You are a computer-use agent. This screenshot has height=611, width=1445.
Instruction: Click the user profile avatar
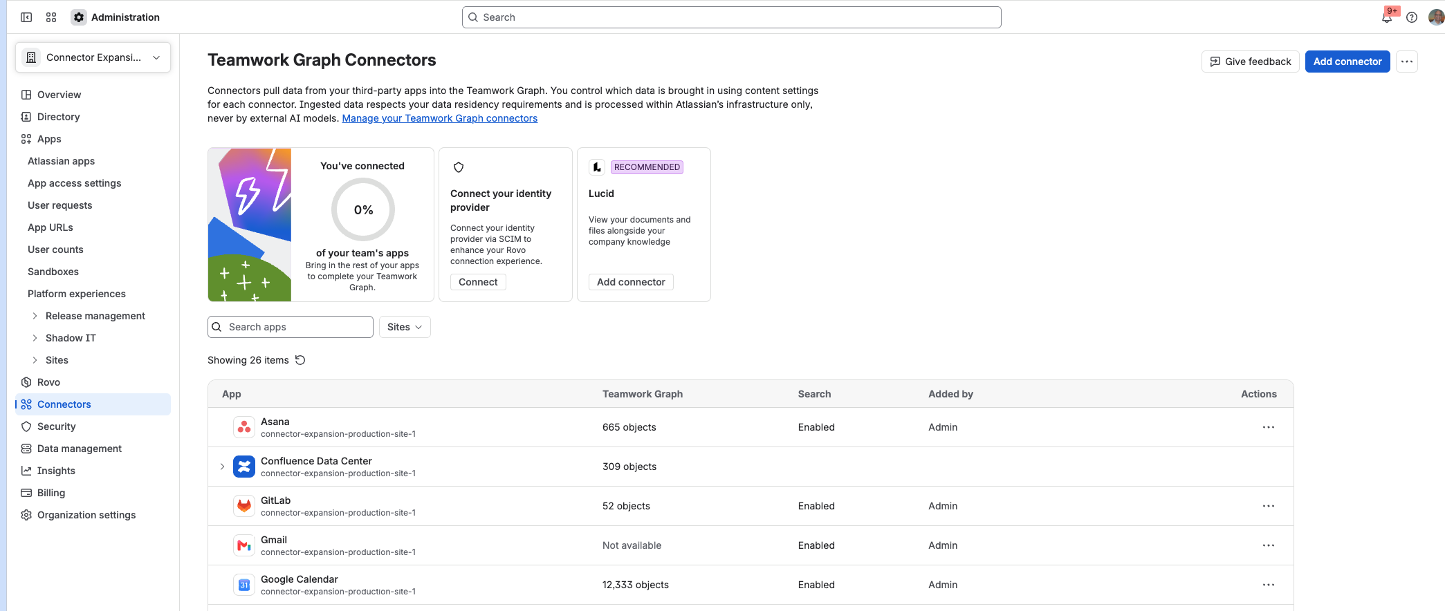(x=1436, y=17)
